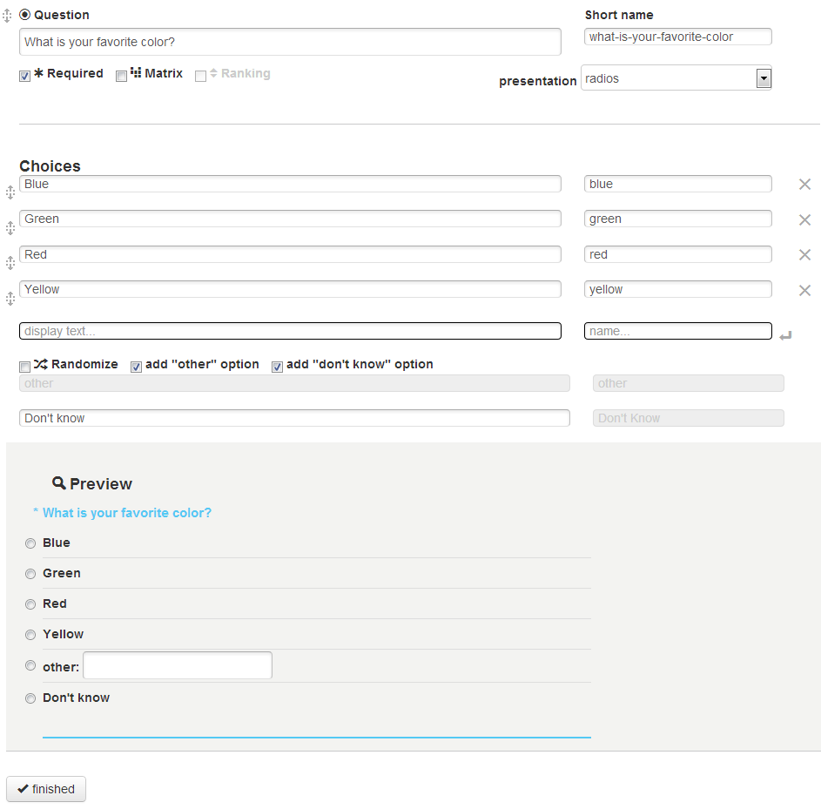The height and width of the screenshot is (809, 821).
Task: Uncheck add "don't know" option checkbox
Action: (x=278, y=367)
